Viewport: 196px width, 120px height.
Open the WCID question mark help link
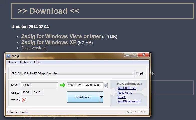(x=19, y=99)
